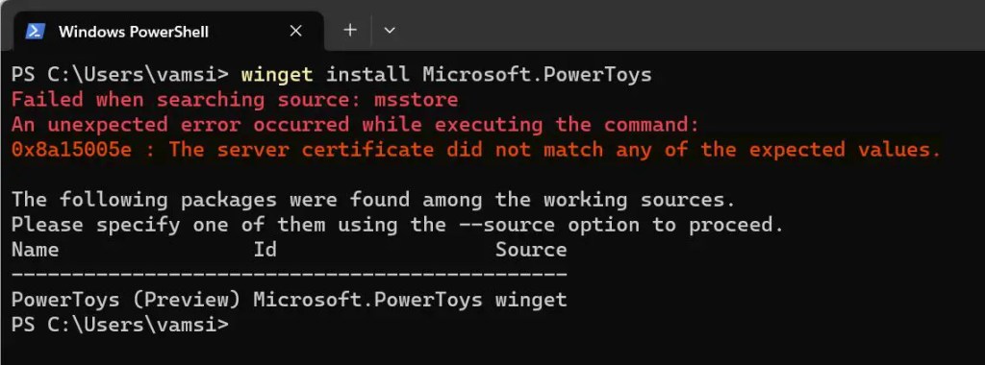This screenshot has width=985, height=365.
Task: Click the empty title bar area beside the dropdown
Action: [691, 25]
